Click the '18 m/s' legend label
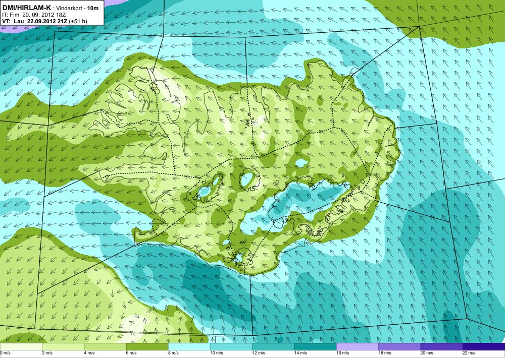 point(385,353)
